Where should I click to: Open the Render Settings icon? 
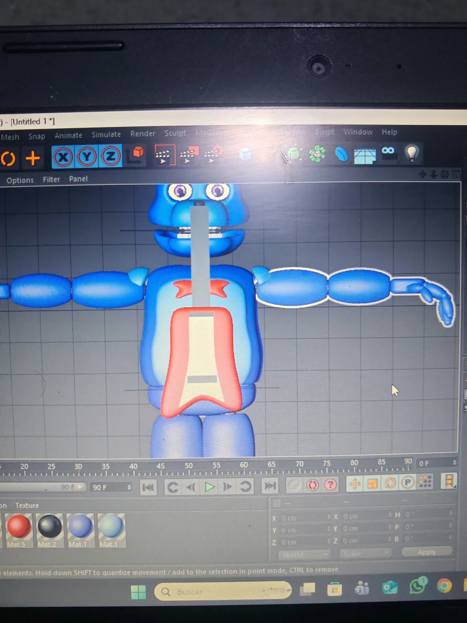(x=213, y=154)
